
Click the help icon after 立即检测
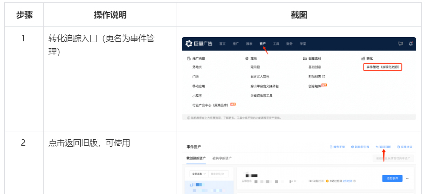click(355, 181)
